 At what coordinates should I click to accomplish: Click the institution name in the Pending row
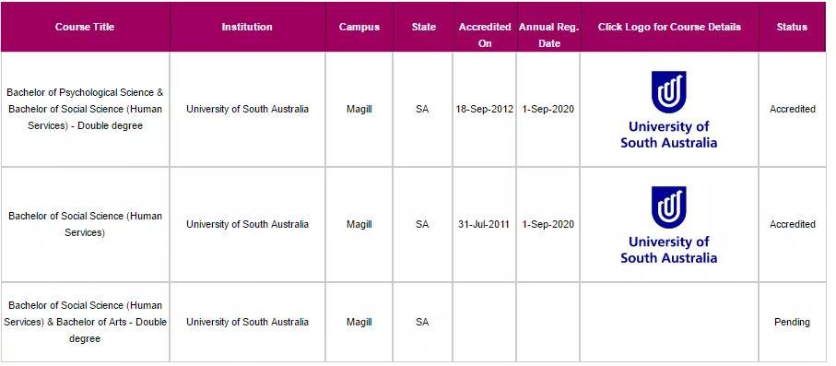[x=247, y=323]
